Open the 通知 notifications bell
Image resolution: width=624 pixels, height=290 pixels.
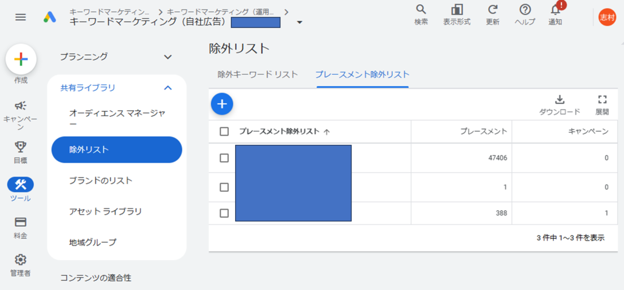click(555, 10)
